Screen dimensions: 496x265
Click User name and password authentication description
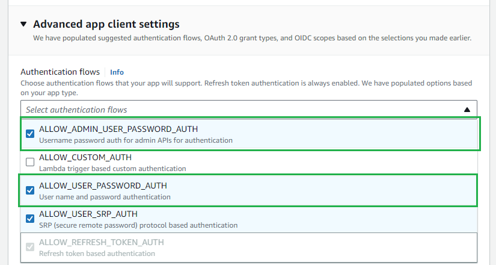(105, 197)
